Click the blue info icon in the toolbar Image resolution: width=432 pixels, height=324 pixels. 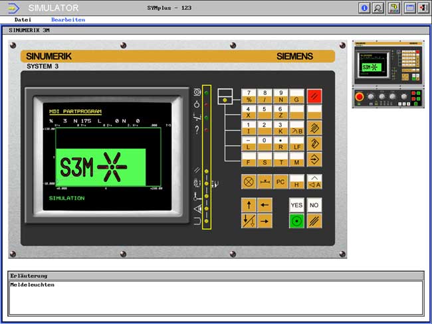[364, 8]
